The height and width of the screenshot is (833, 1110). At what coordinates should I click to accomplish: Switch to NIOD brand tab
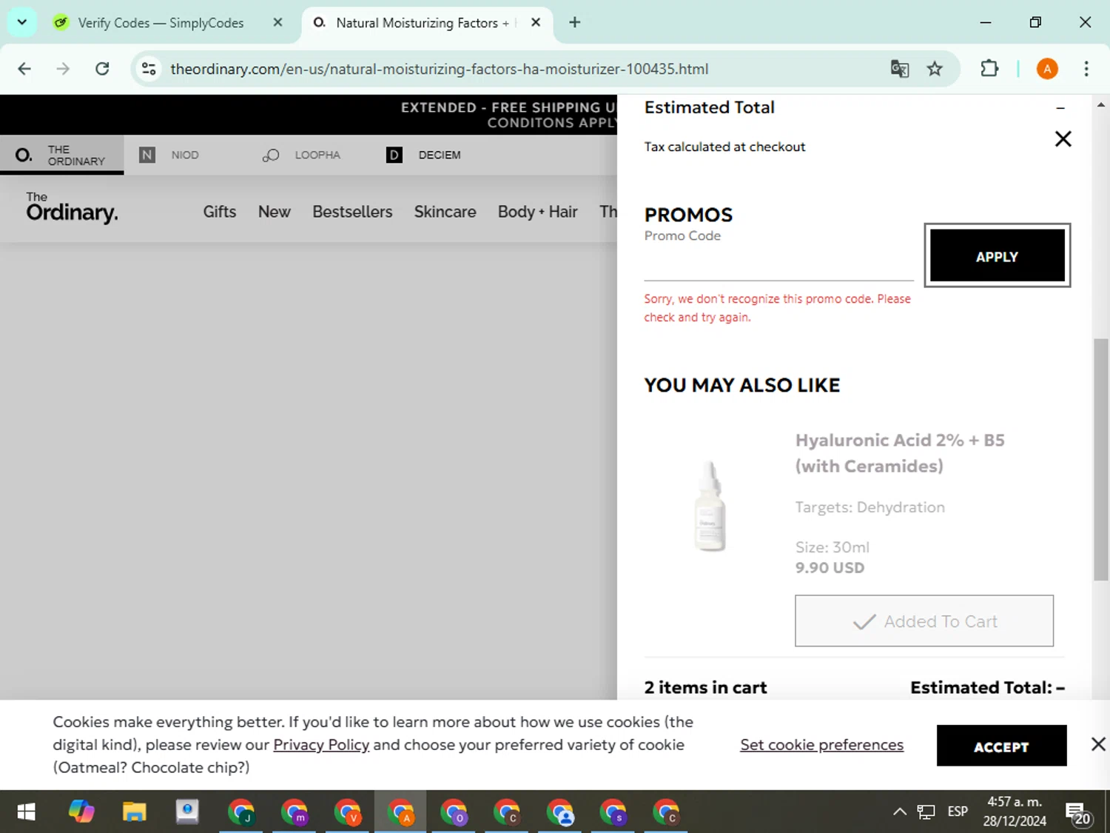coord(169,155)
